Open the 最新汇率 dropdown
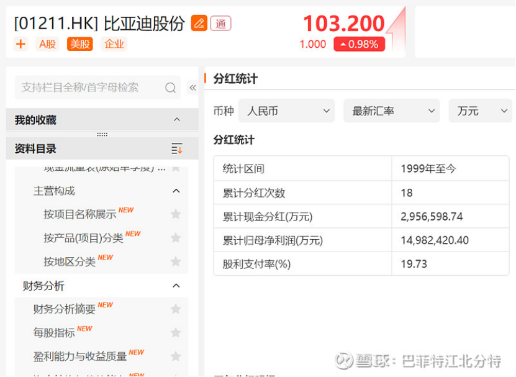 click(392, 111)
